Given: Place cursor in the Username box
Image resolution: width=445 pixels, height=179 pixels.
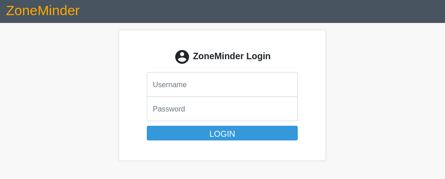Looking at the screenshot, I should pos(222,84).
